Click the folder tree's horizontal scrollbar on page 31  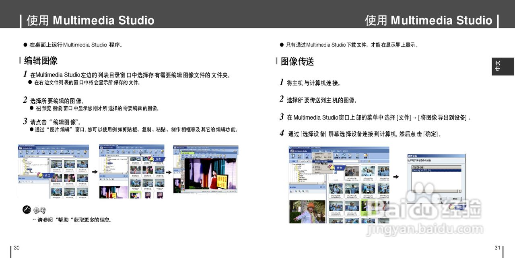[306, 183]
